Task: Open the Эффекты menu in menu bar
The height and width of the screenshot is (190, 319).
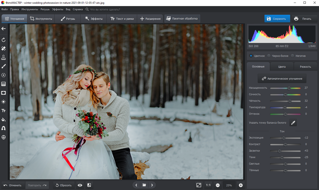Action: tap(58, 9)
